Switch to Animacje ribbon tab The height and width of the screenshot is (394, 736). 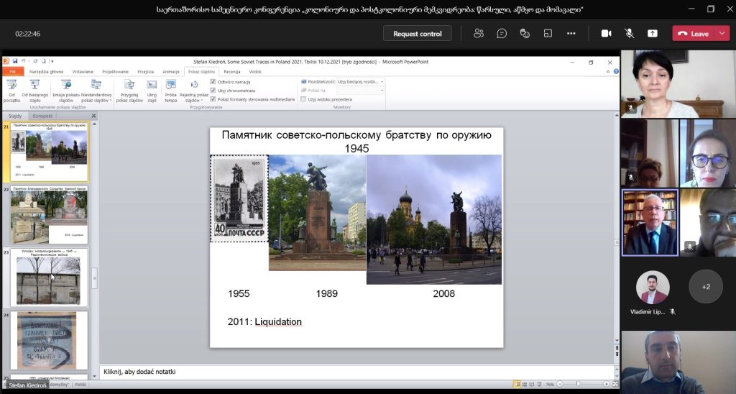[x=171, y=72]
